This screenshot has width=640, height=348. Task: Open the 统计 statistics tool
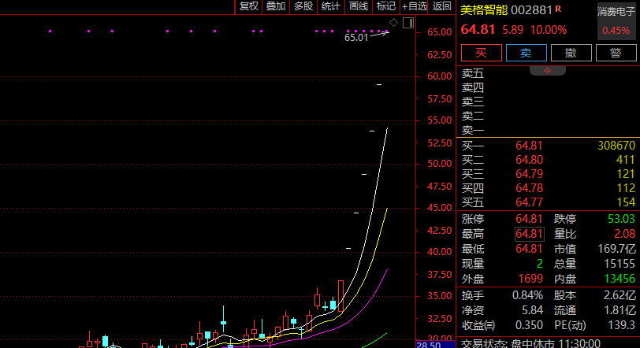pyautogui.click(x=330, y=6)
